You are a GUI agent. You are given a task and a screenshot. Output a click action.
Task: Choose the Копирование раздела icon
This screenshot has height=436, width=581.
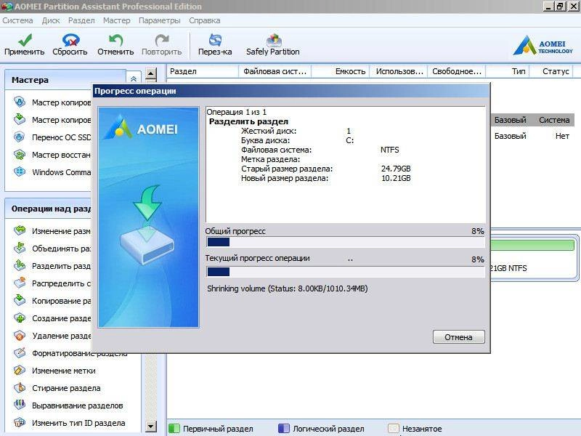[x=20, y=300]
